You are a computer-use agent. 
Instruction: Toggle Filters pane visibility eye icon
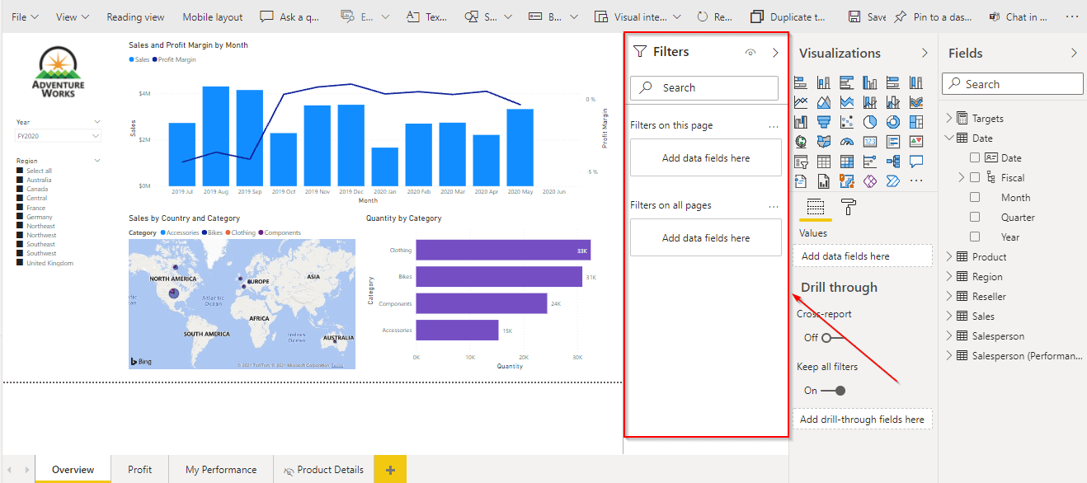click(750, 53)
